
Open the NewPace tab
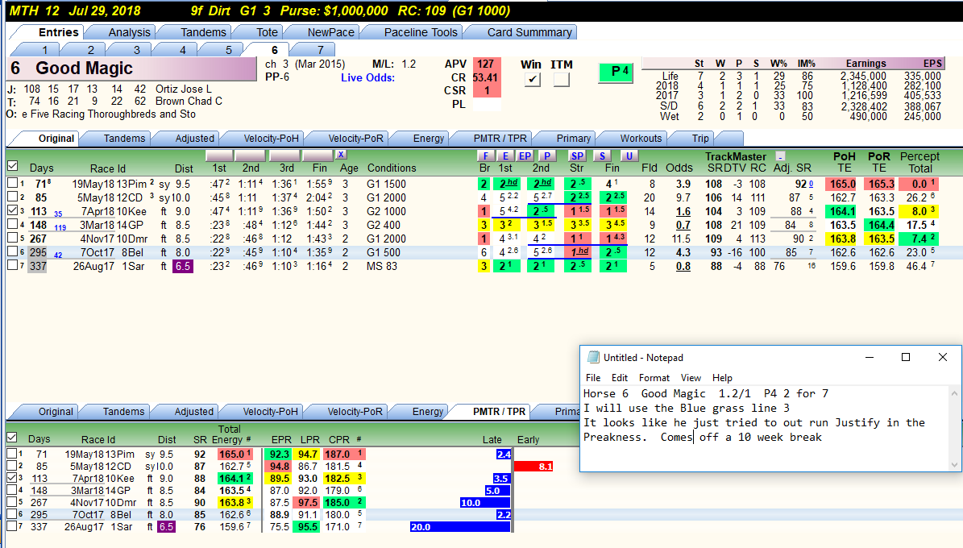[x=330, y=32]
